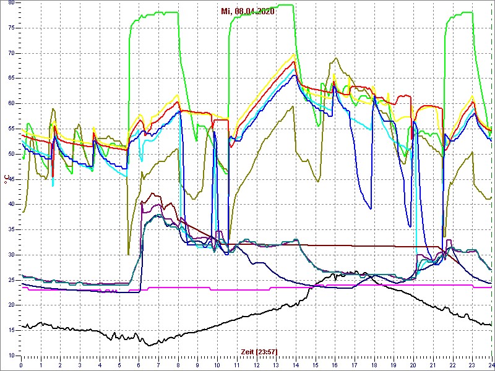Select hour 1 on the time axis

[x=41, y=365]
